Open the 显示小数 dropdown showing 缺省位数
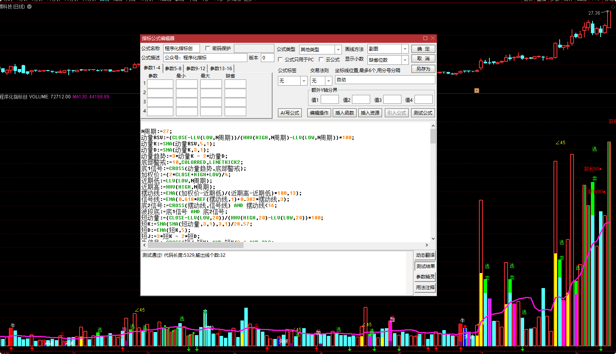Viewport: 616px width, 354px height. [405, 60]
